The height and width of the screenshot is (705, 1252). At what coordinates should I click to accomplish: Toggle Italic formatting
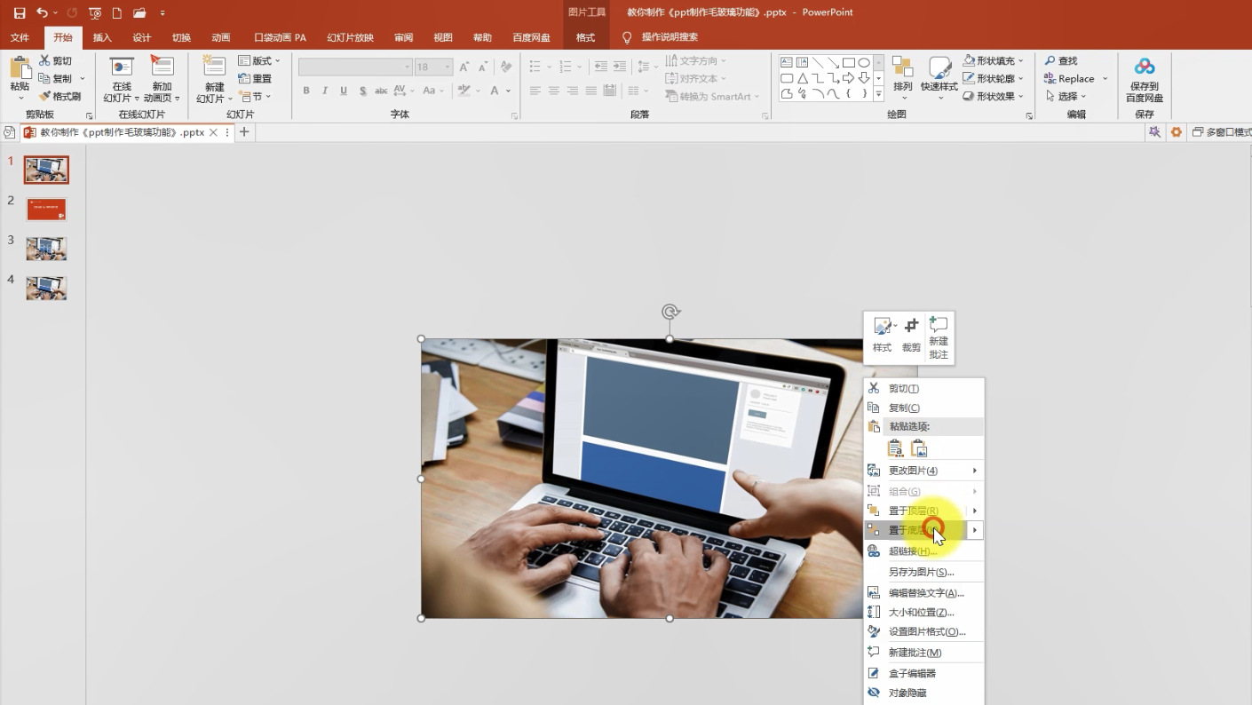(325, 91)
